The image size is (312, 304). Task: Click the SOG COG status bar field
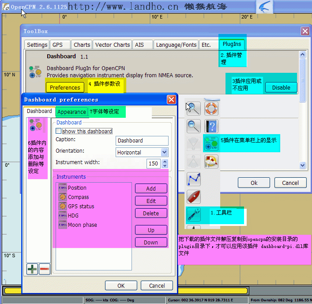click(124, 300)
